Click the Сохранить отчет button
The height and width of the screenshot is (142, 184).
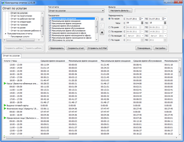coord(76,48)
